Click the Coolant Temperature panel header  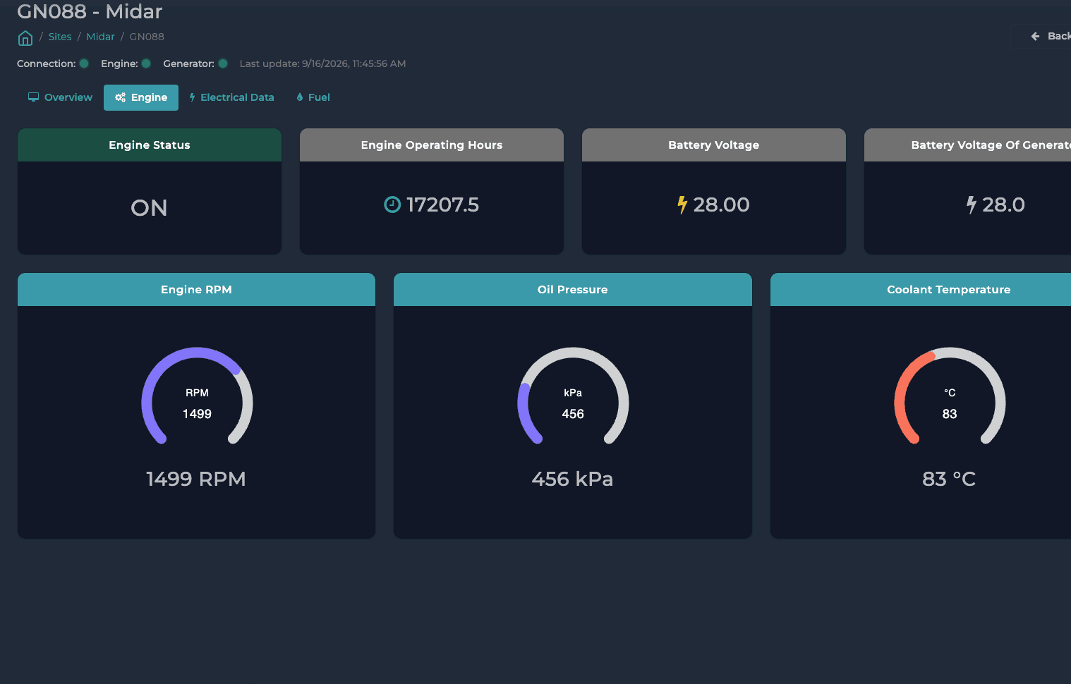[x=921, y=290]
